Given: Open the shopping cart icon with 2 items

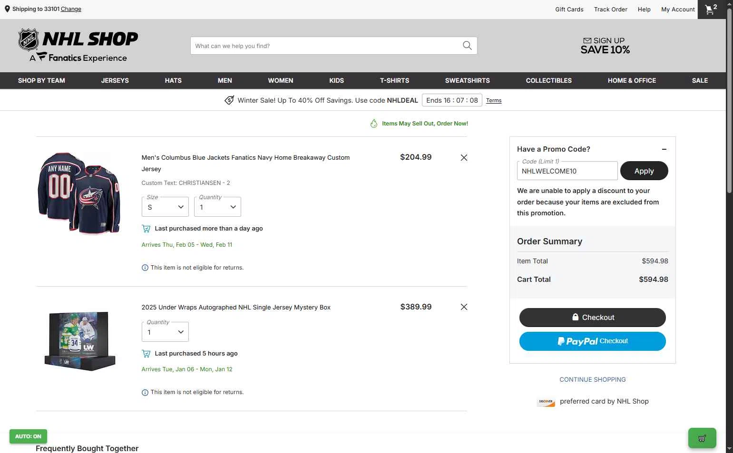Looking at the screenshot, I should tap(711, 10).
